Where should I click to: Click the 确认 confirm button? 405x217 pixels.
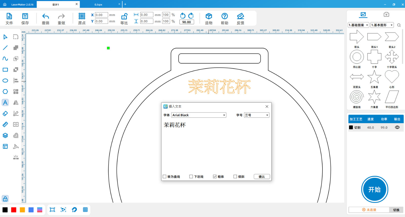[x=262, y=177]
